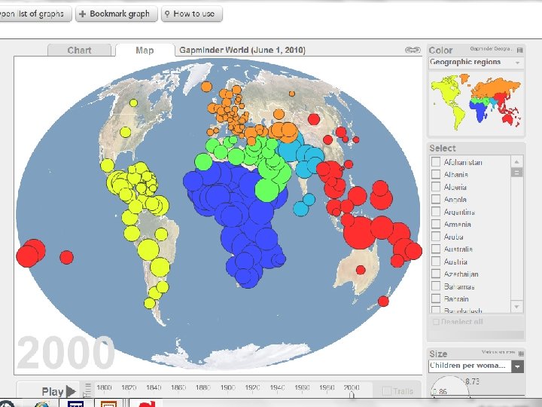Jump to year 1940 on the timeline

click(x=277, y=387)
